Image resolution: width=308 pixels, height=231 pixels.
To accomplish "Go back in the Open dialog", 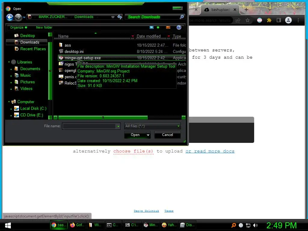I will click(x=10, y=17).
